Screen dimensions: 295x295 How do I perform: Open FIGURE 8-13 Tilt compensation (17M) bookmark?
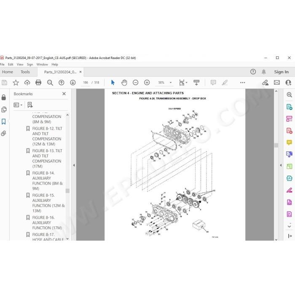[x=47, y=158]
